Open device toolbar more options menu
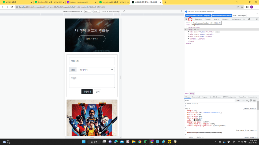259x145 pixels. [182, 11]
